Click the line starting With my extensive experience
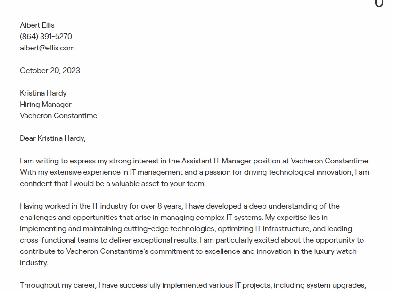The image size is (394, 292). (x=194, y=172)
